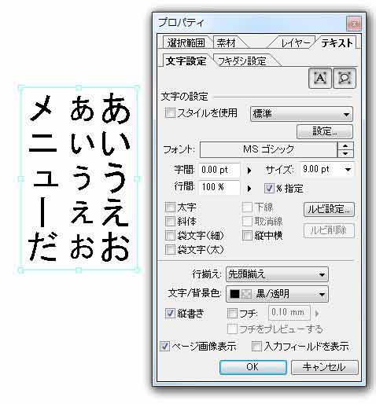The width and height of the screenshot is (376, 404).
Task: Open the 標準 style dropdown
Action: pyautogui.click(x=301, y=114)
